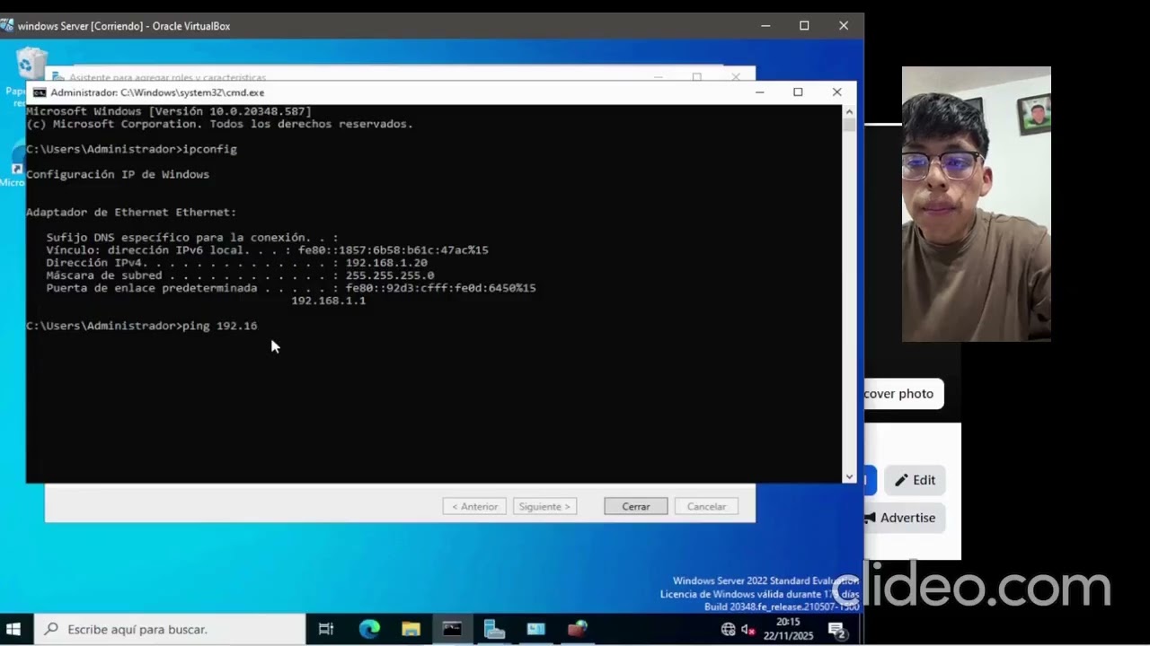
Task: Maximize the Oracle VirtualBox window
Action: pyautogui.click(x=804, y=26)
